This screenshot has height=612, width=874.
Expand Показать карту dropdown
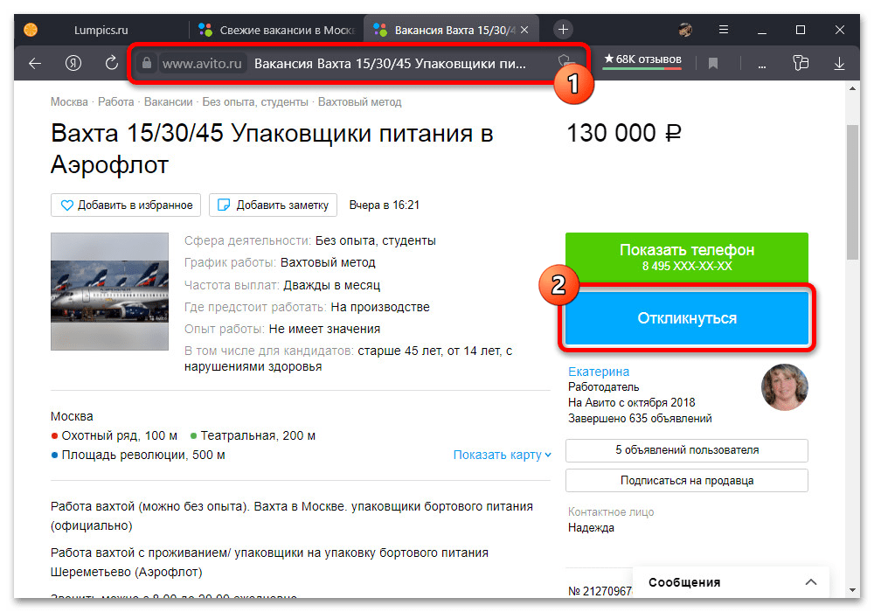click(x=503, y=455)
